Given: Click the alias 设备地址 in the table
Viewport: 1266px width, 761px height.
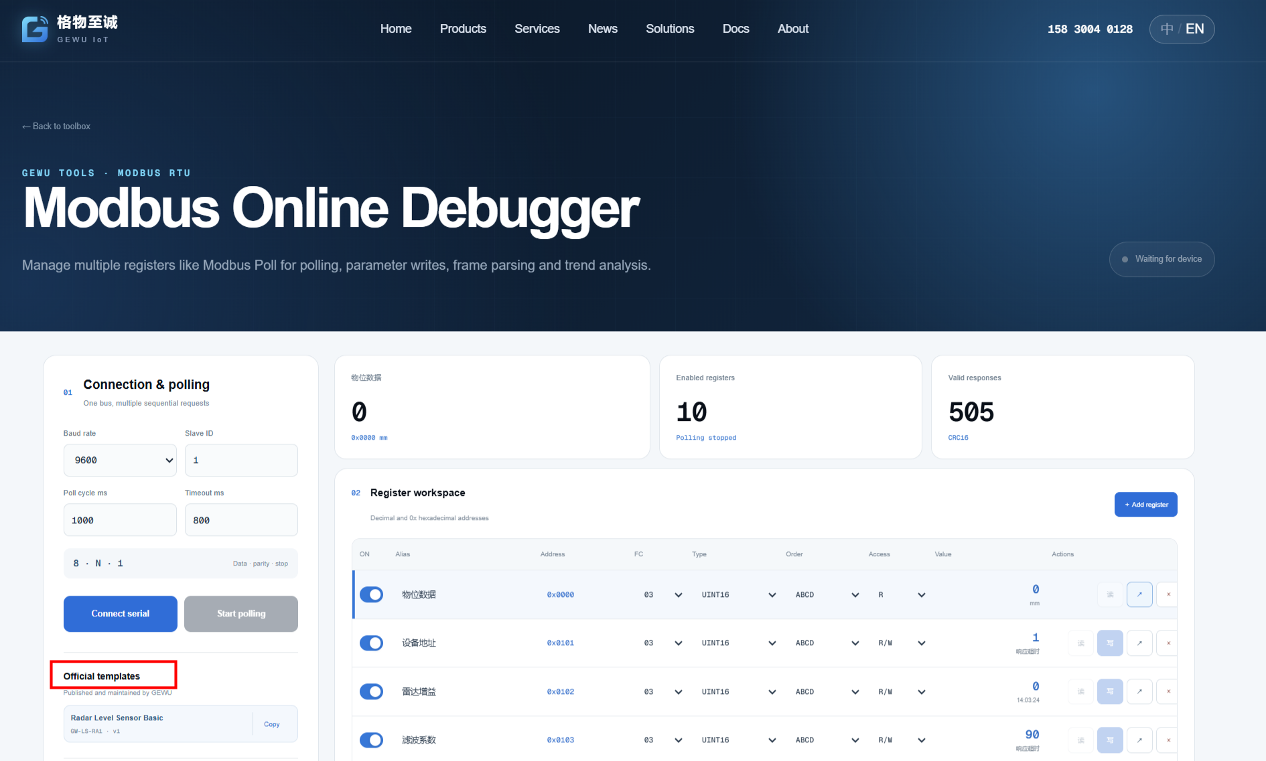Looking at the screenshot, I should click(419, 643).
